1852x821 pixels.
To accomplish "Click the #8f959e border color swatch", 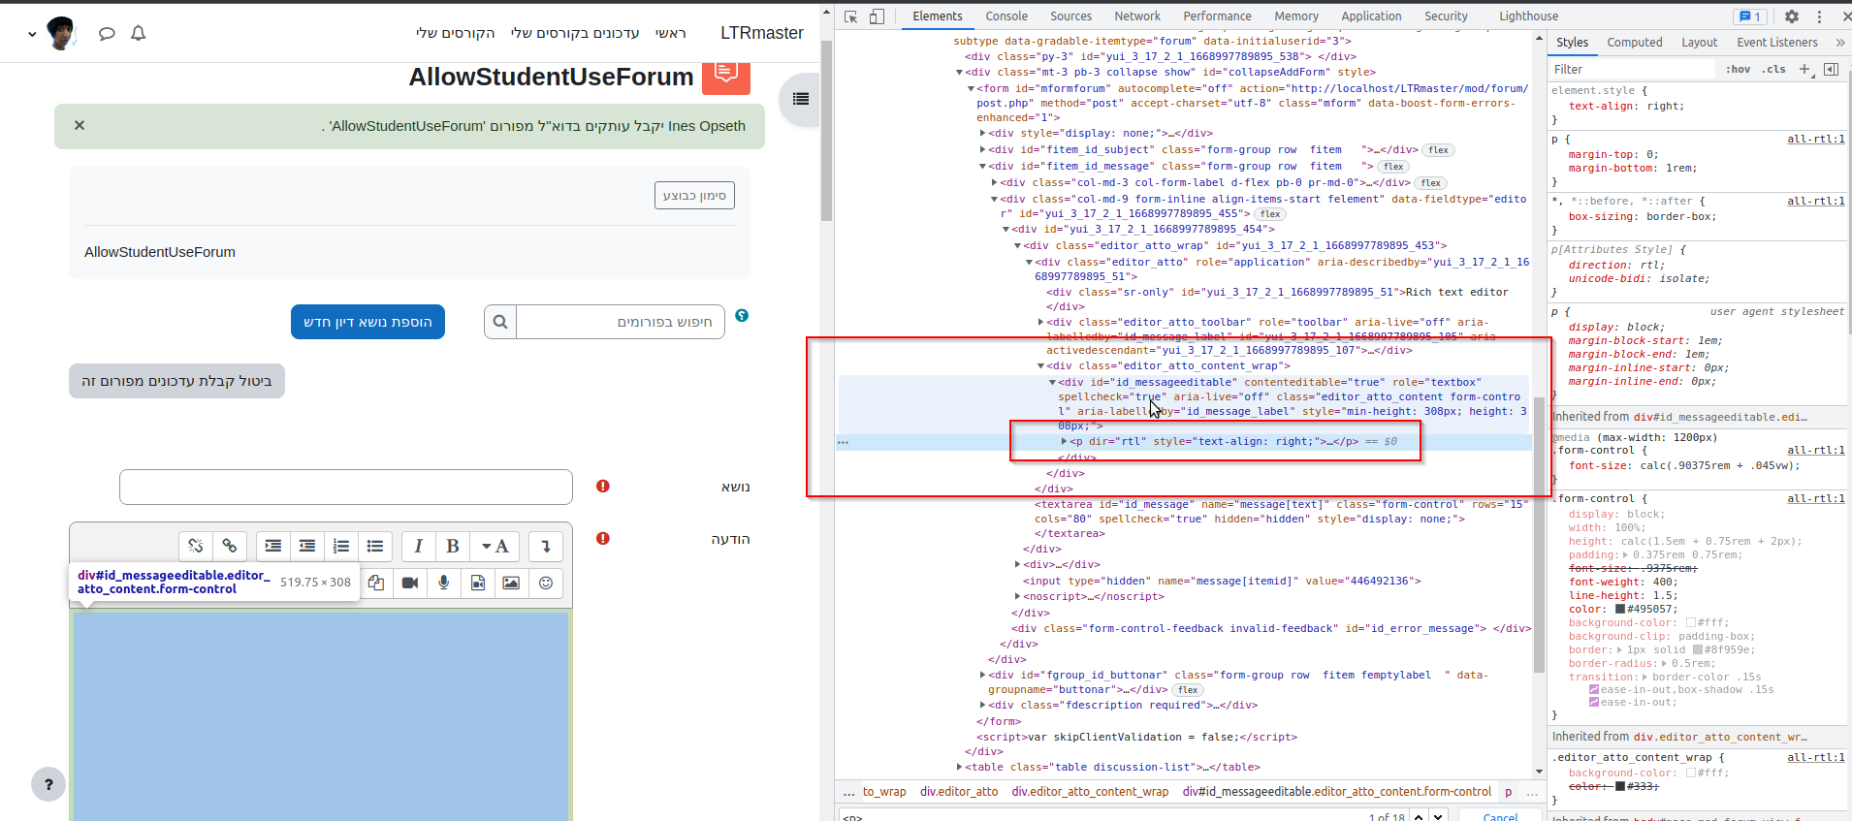I will point(1698,650).
